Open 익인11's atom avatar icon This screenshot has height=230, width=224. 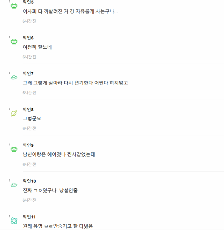coord(14,221)
